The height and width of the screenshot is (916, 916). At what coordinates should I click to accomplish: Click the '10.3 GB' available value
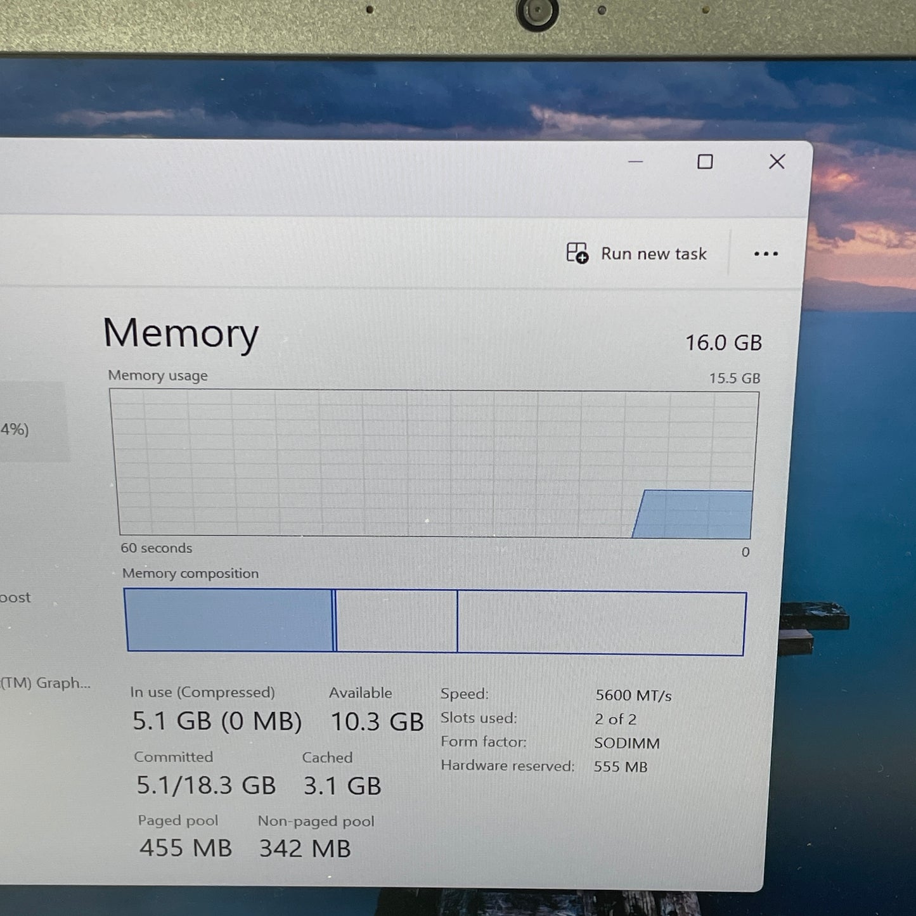(x=377, y=722)
